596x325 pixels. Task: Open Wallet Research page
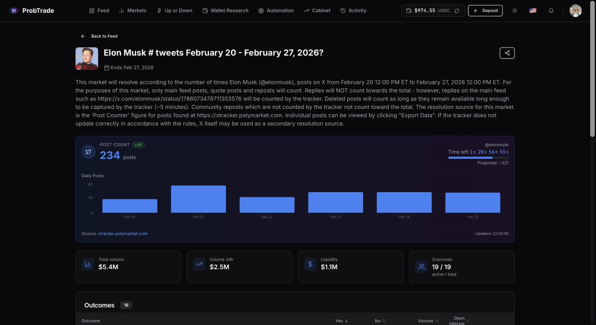225,10
